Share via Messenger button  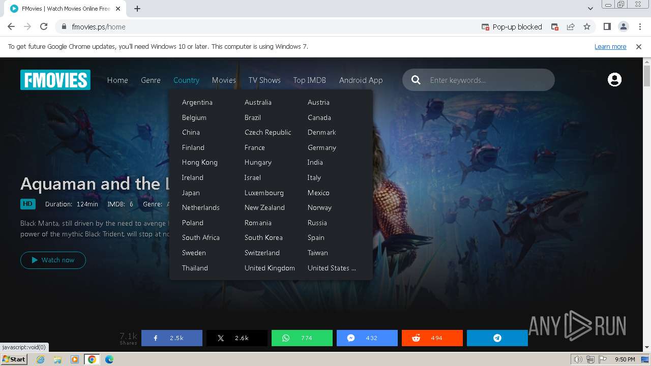click(367, 338)
